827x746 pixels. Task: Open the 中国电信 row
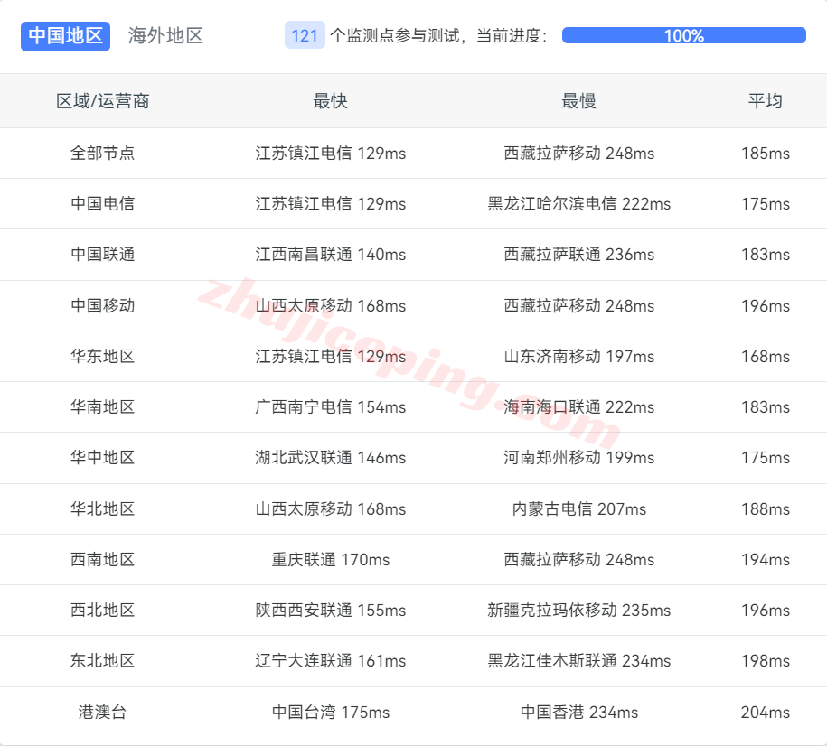103,204
